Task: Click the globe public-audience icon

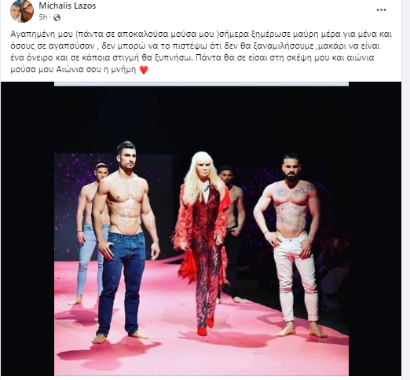Action: pos(57,17)
